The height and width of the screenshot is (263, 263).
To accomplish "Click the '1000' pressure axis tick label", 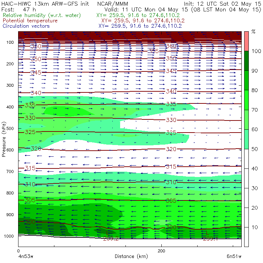I will (9, 236).
